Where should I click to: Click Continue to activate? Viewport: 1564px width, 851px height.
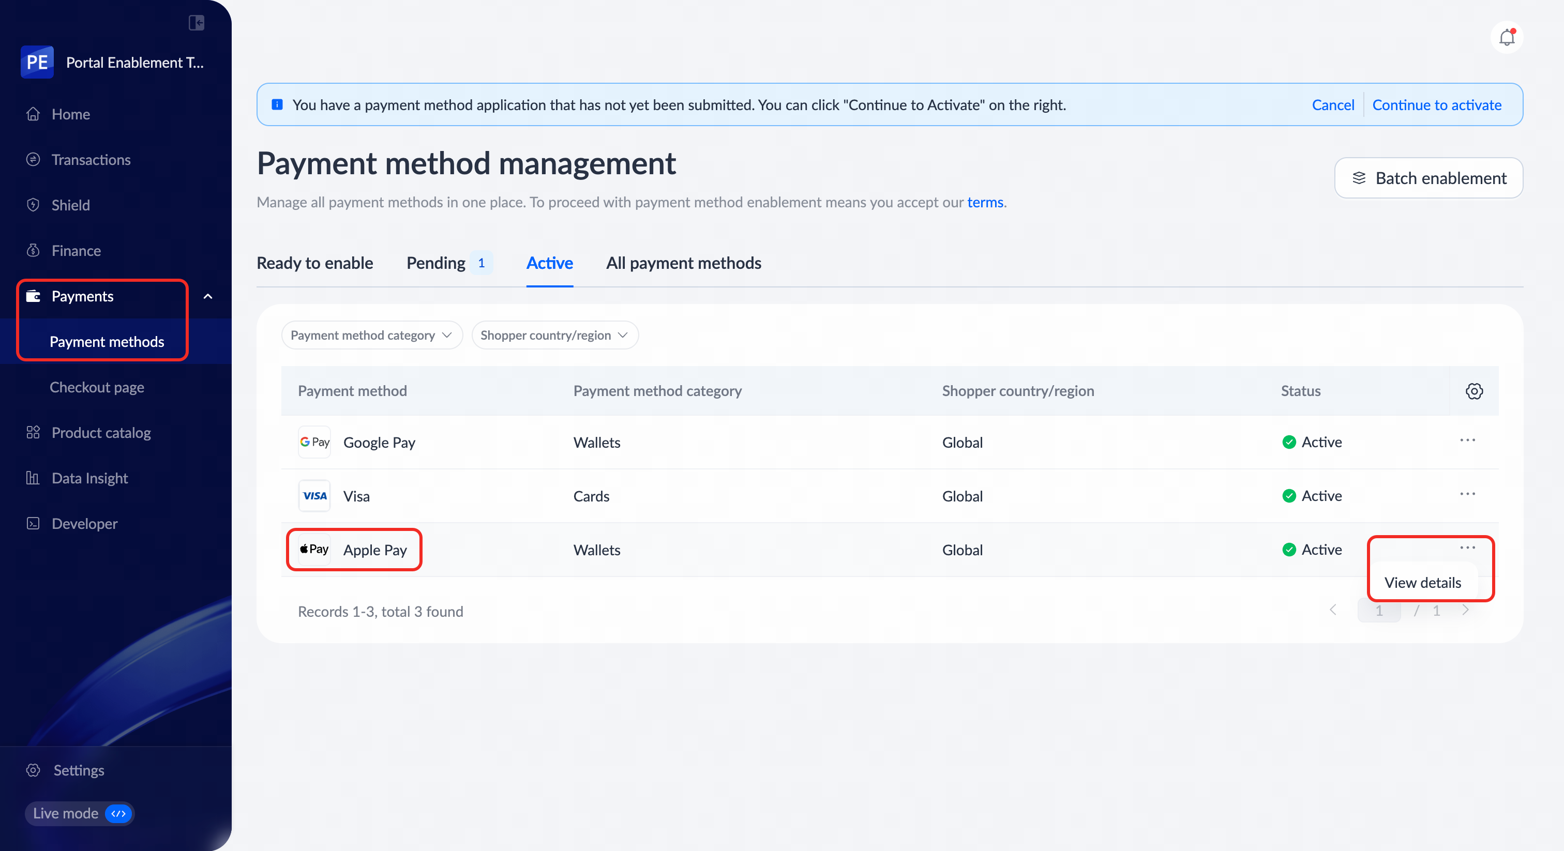tap(1436, 105)
